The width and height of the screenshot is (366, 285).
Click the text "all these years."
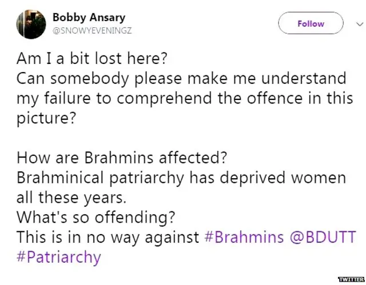71,198
